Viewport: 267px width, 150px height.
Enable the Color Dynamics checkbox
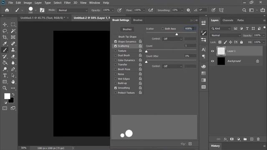pyautogui.click(x=116, y=60)
